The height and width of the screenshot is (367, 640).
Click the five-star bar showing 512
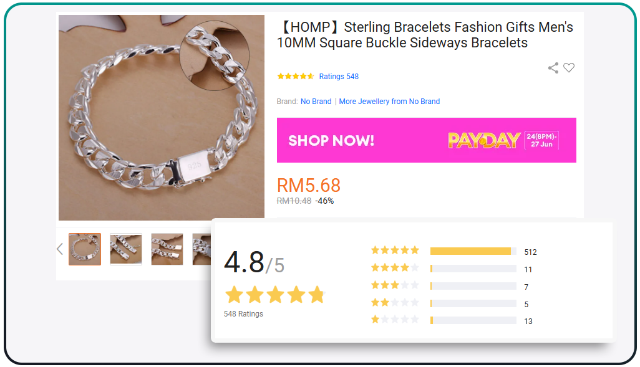pyautogui.click(x=473, y=251)
